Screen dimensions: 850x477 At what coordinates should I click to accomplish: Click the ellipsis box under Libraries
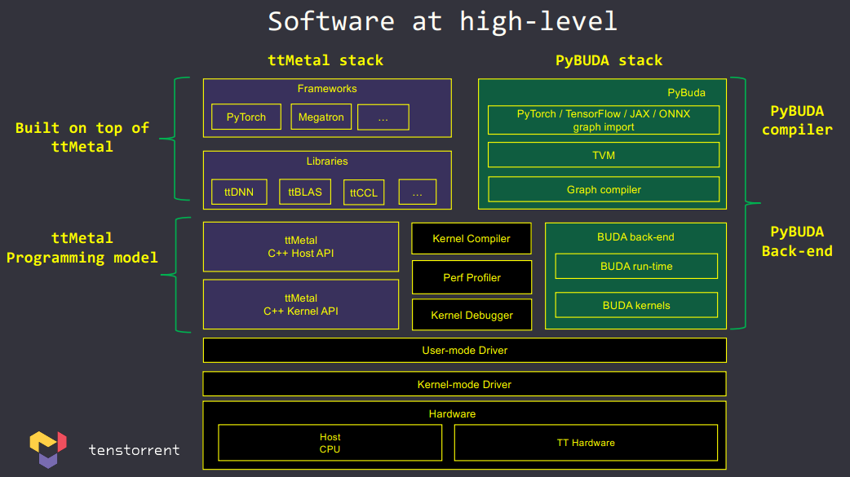pos(418,192)
